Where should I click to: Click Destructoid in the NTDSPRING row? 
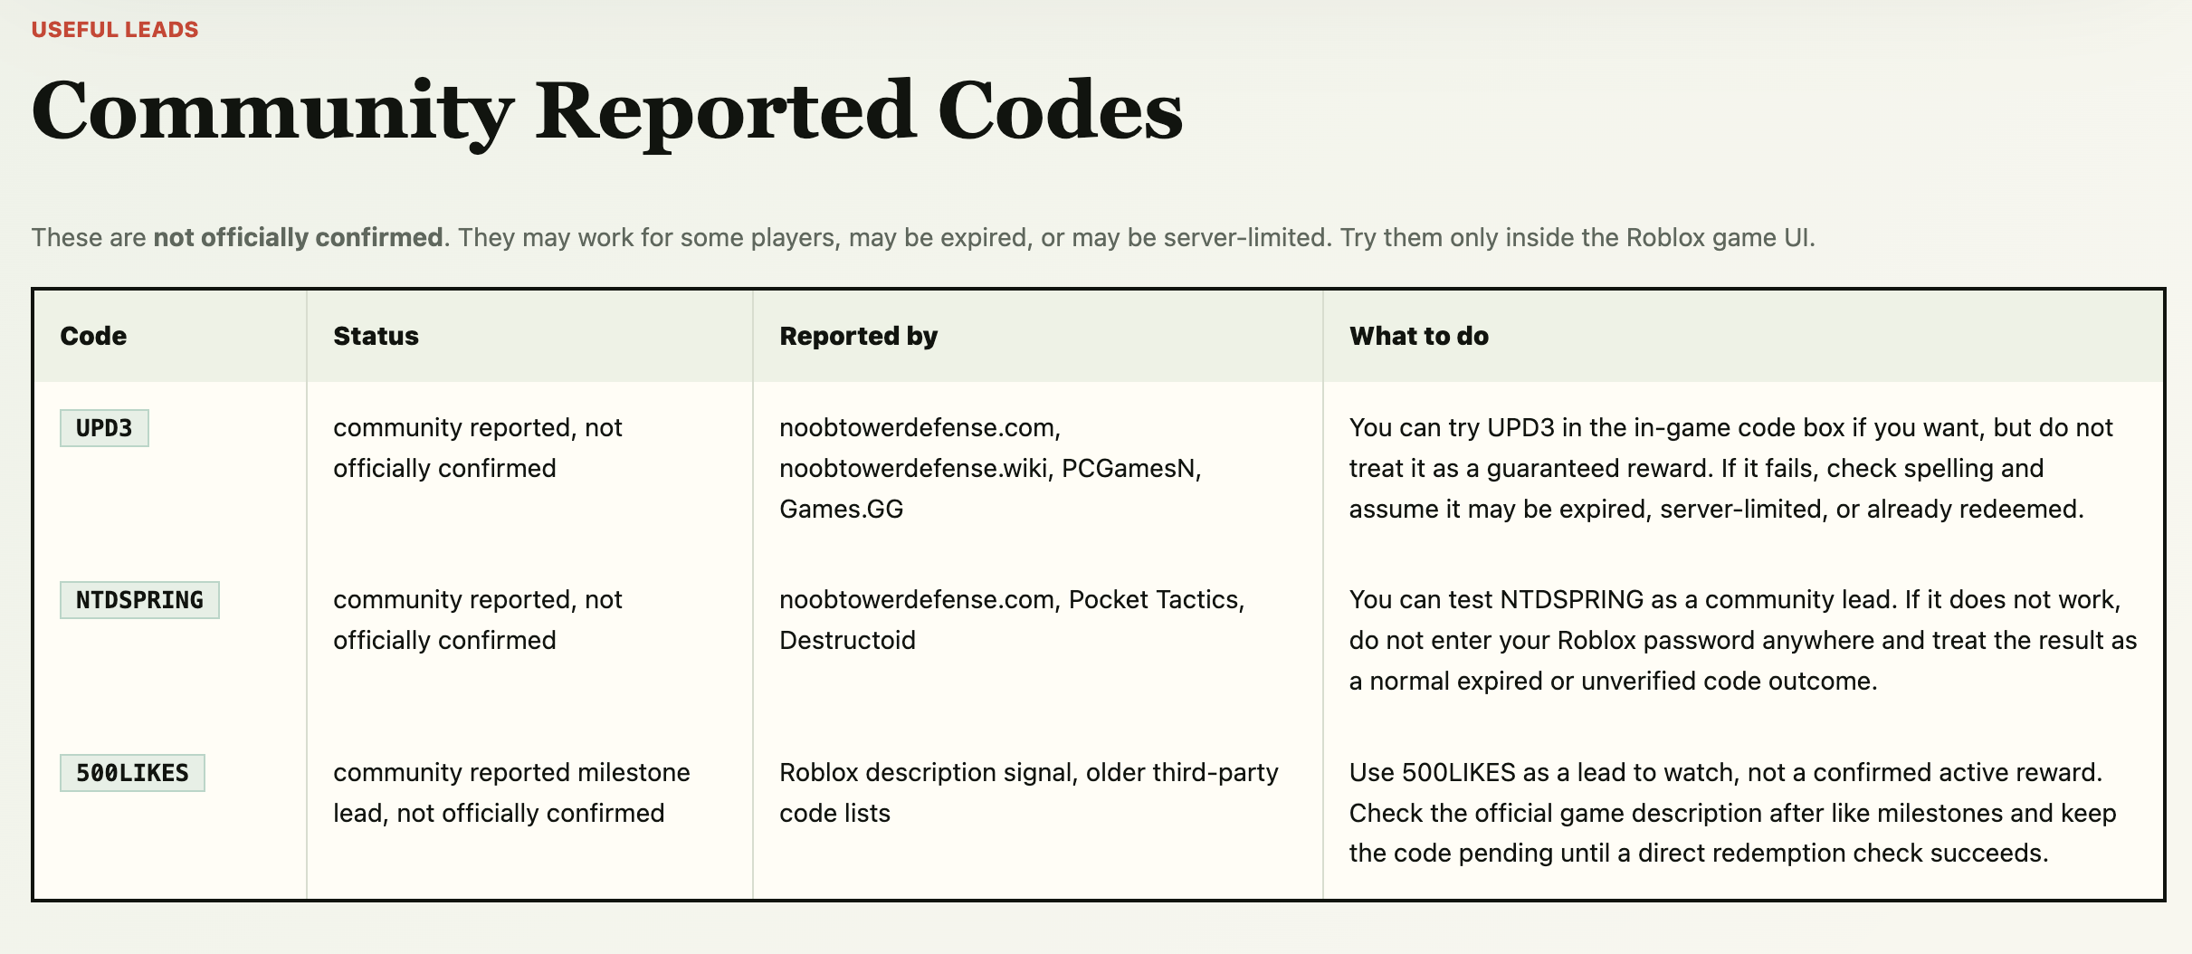tap(847, 641)
